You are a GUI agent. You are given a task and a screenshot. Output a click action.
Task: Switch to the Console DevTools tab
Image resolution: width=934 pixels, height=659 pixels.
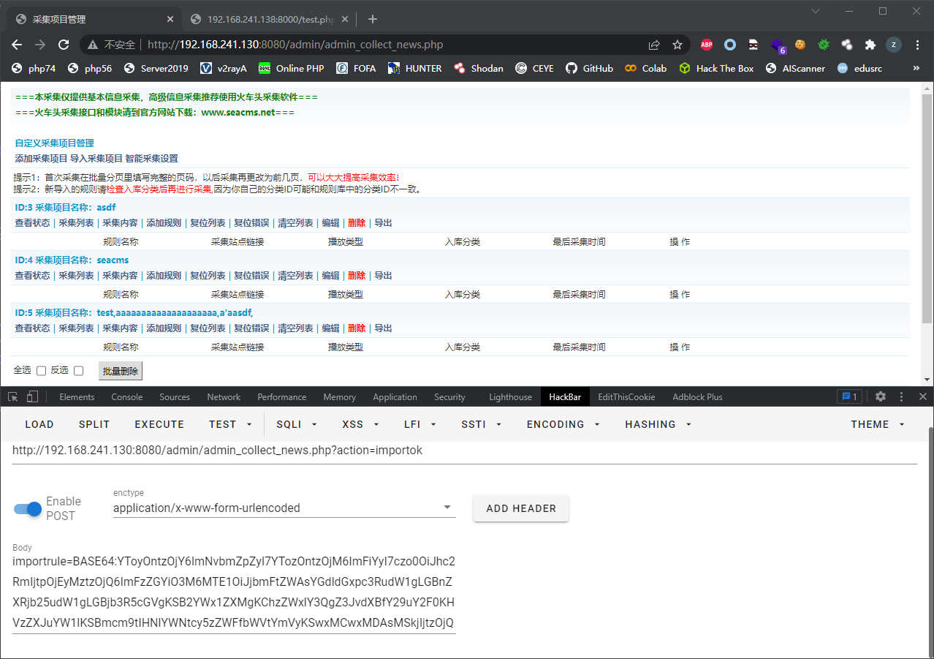pos(127,396)
